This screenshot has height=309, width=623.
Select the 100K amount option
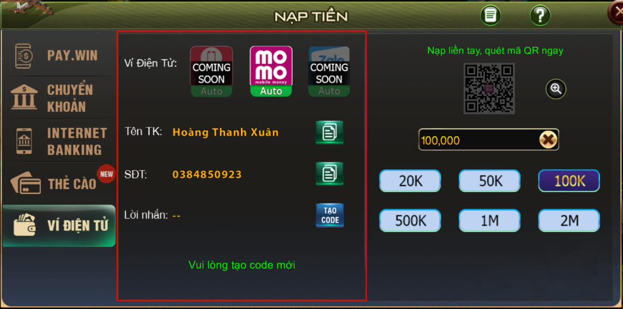tap(569, 181)
